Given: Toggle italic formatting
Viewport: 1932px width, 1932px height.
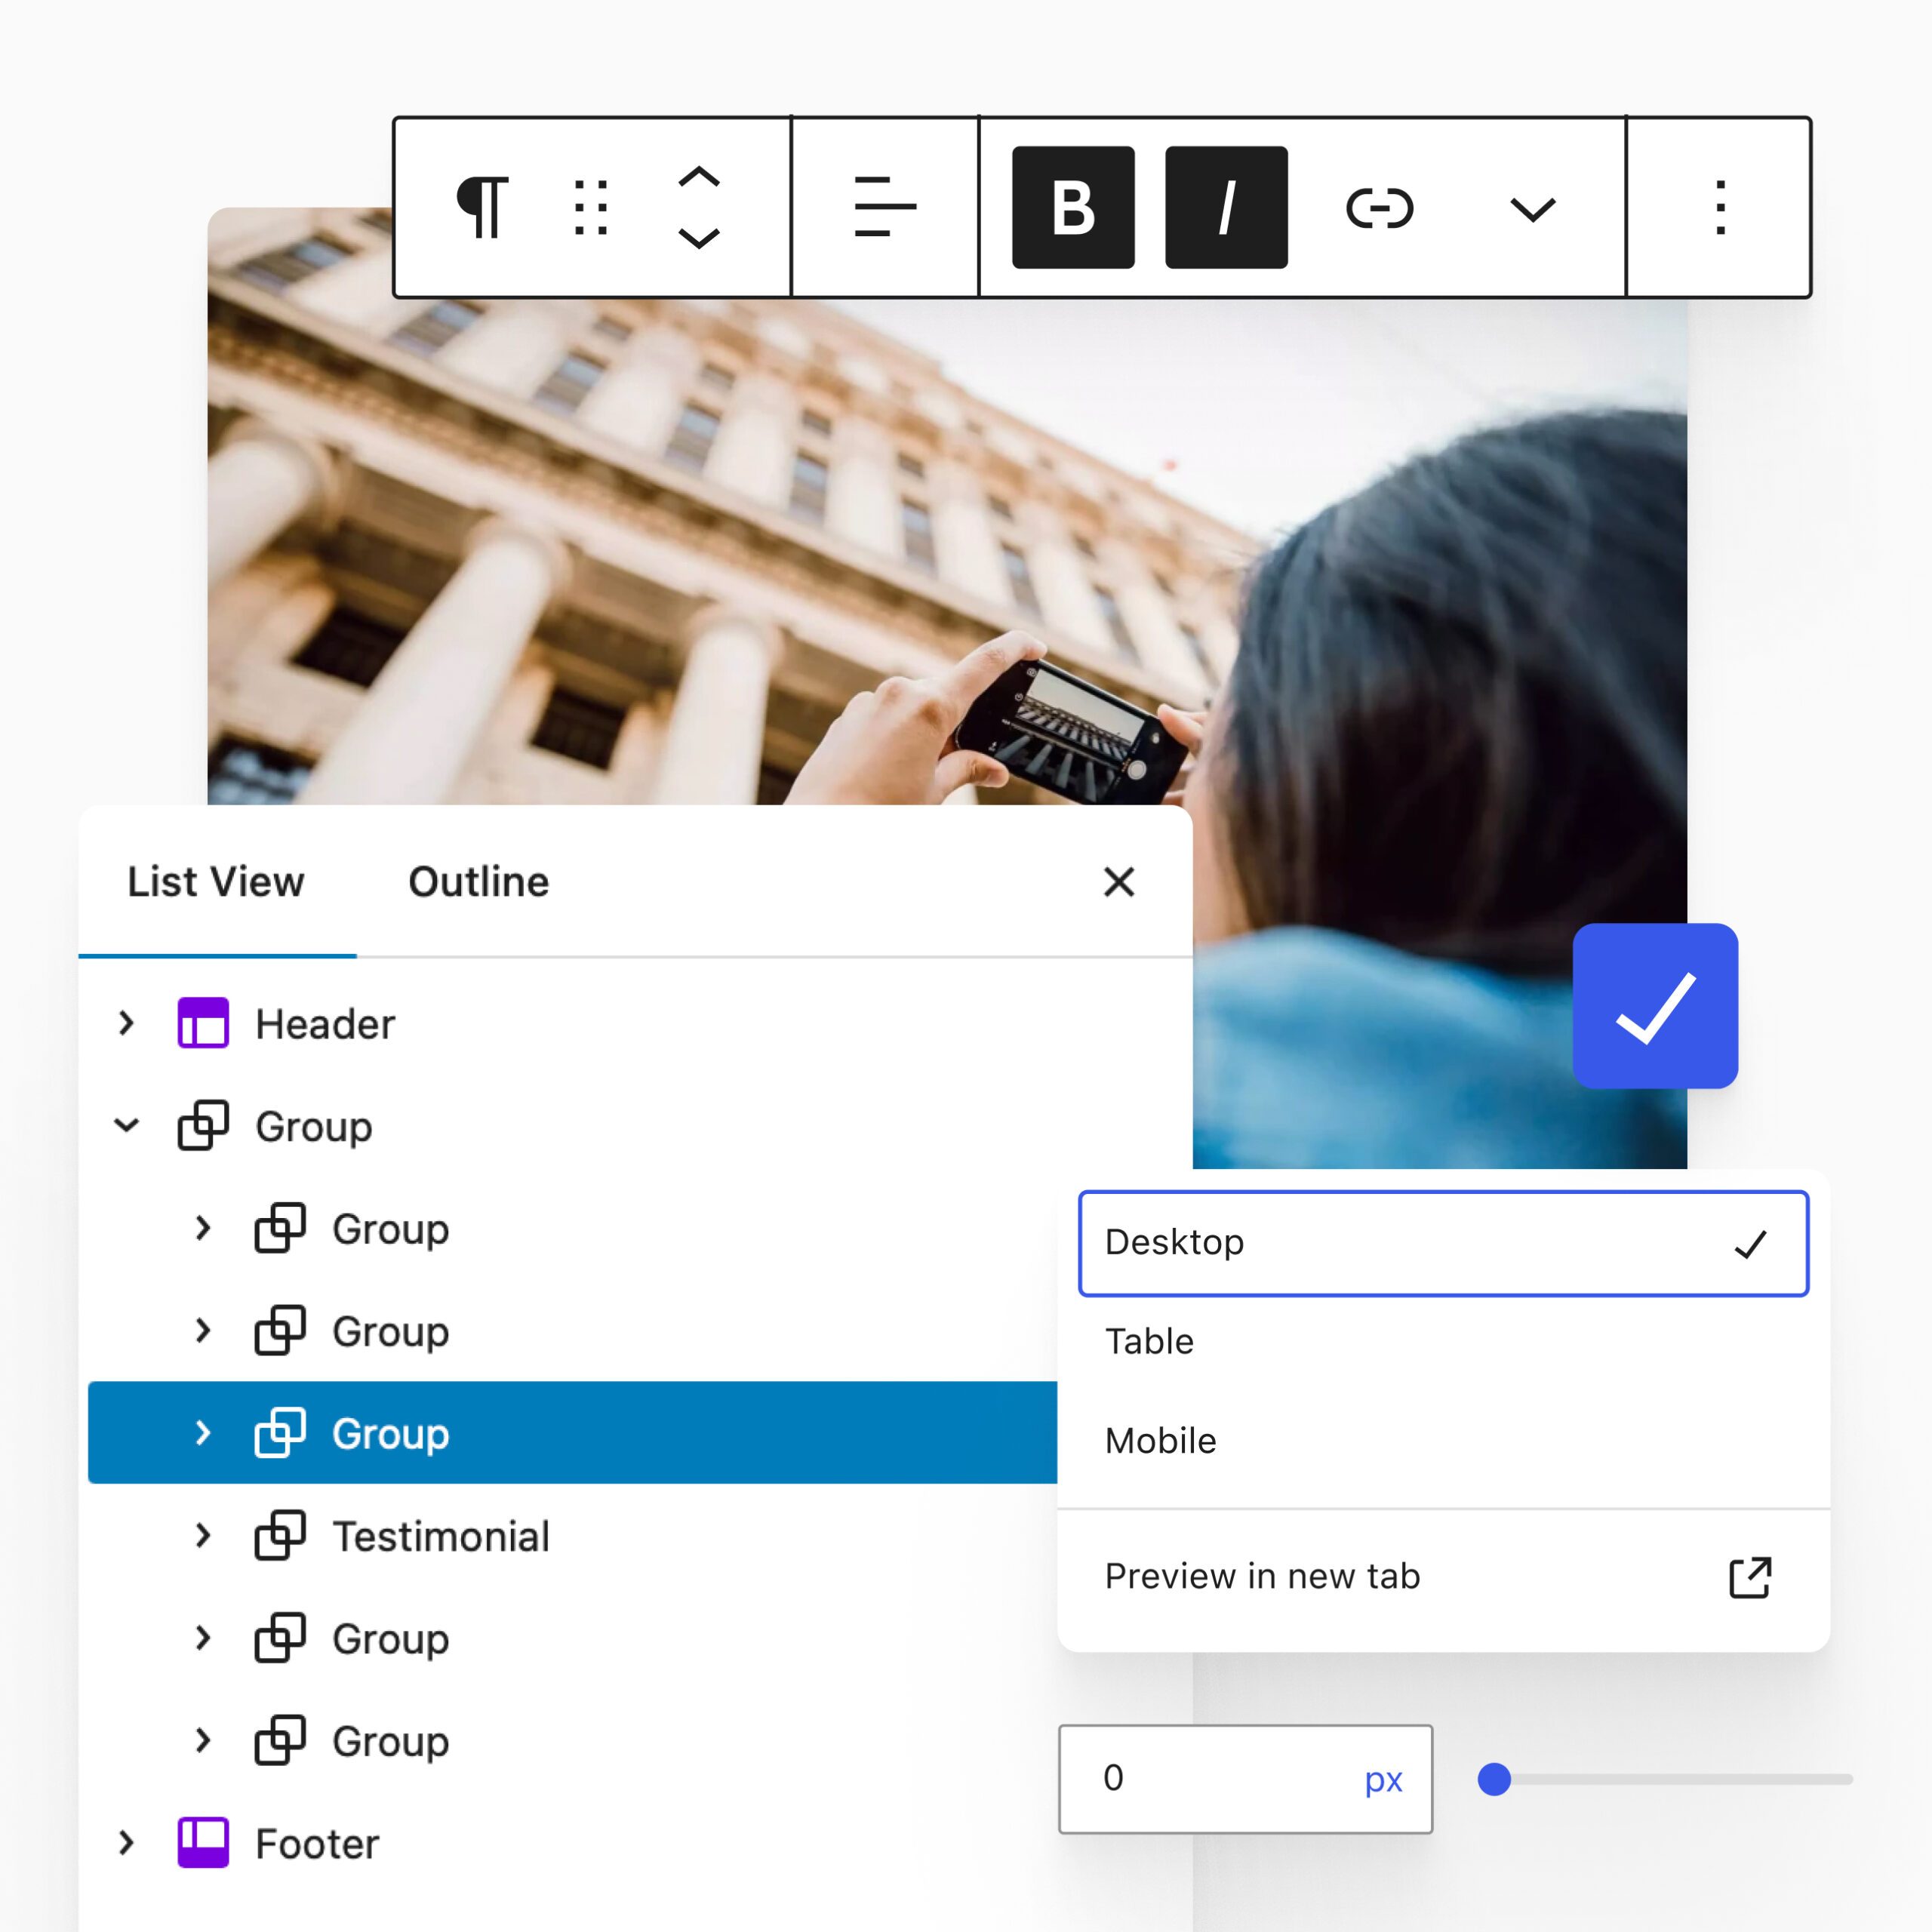Looking at the screenshot, I should pos(1226,207).
